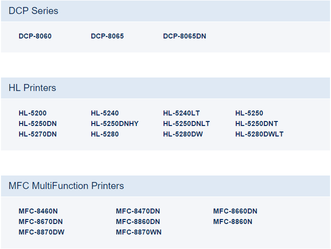Click the MFC MultiFunction Printers heading
The width and height of the screenshot is (331, 249).
point(66,186)
